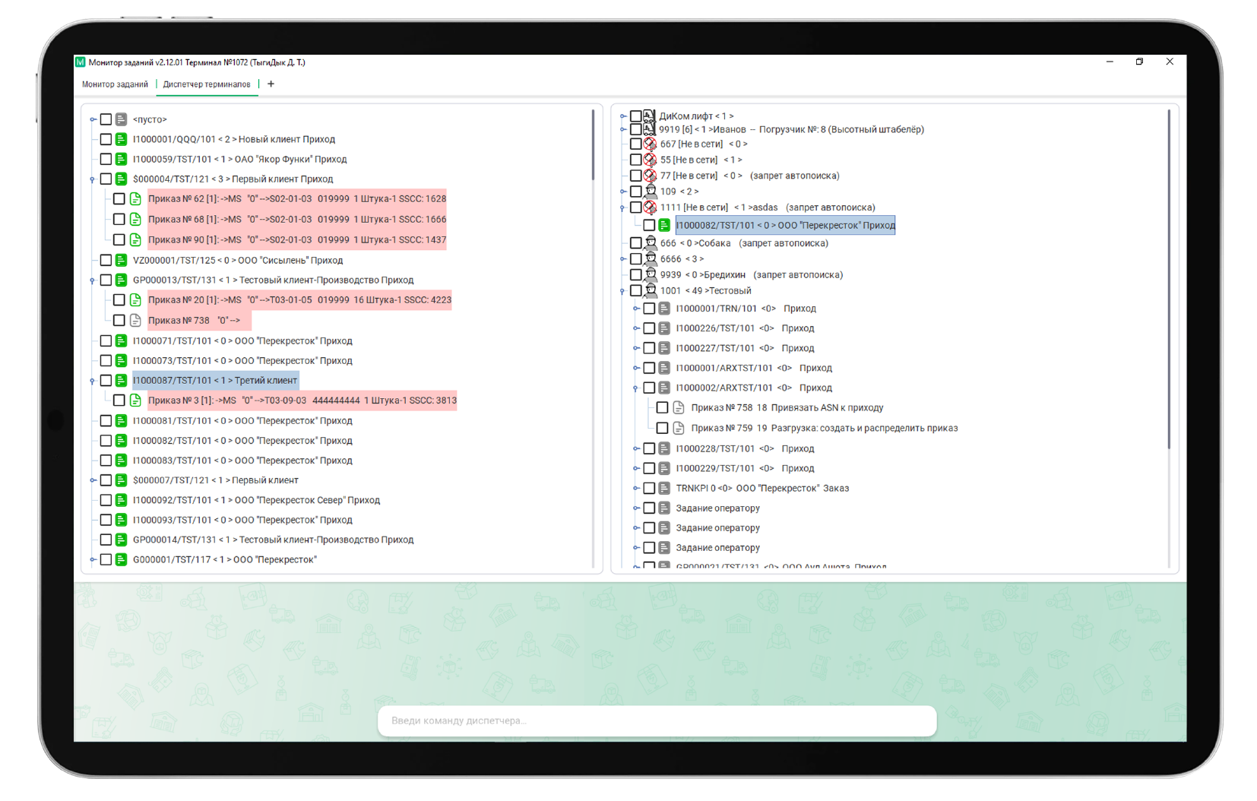Screen dimensions: 1257x801
Task: Check I1000071/TST/101 Перекресток checkbox
Action: 106,340
